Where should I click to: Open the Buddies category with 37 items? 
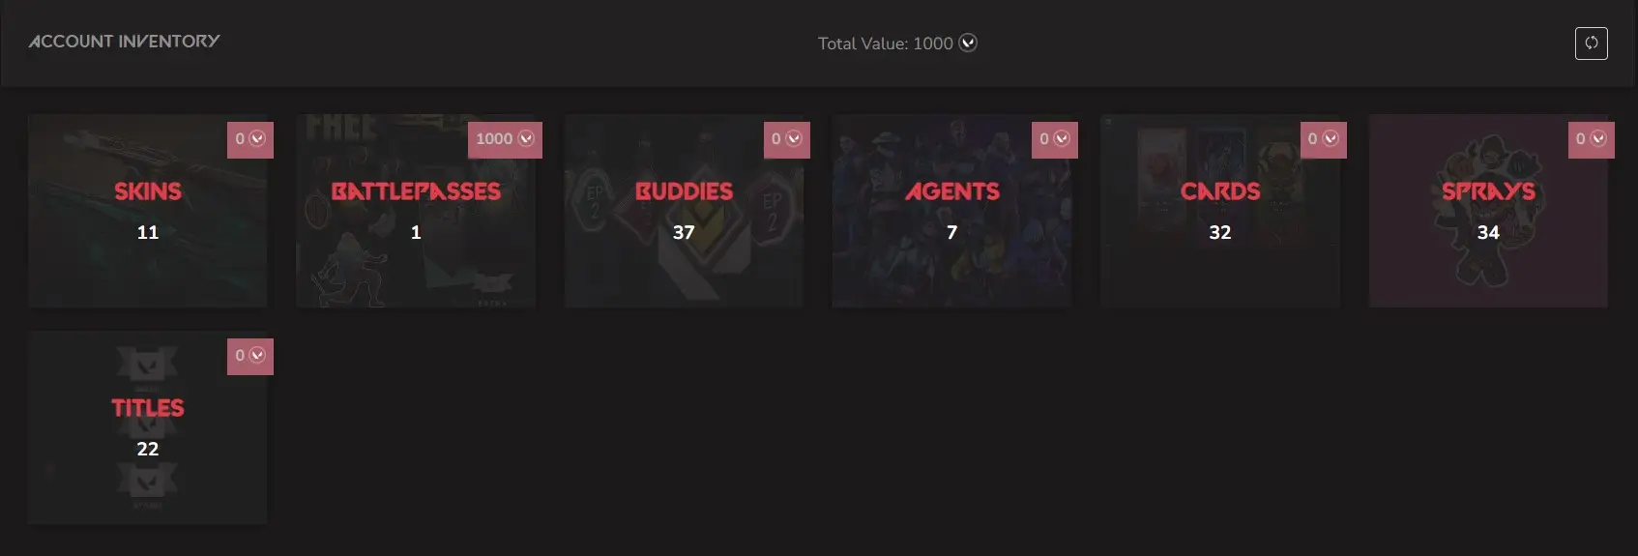[x=684, y=211]
